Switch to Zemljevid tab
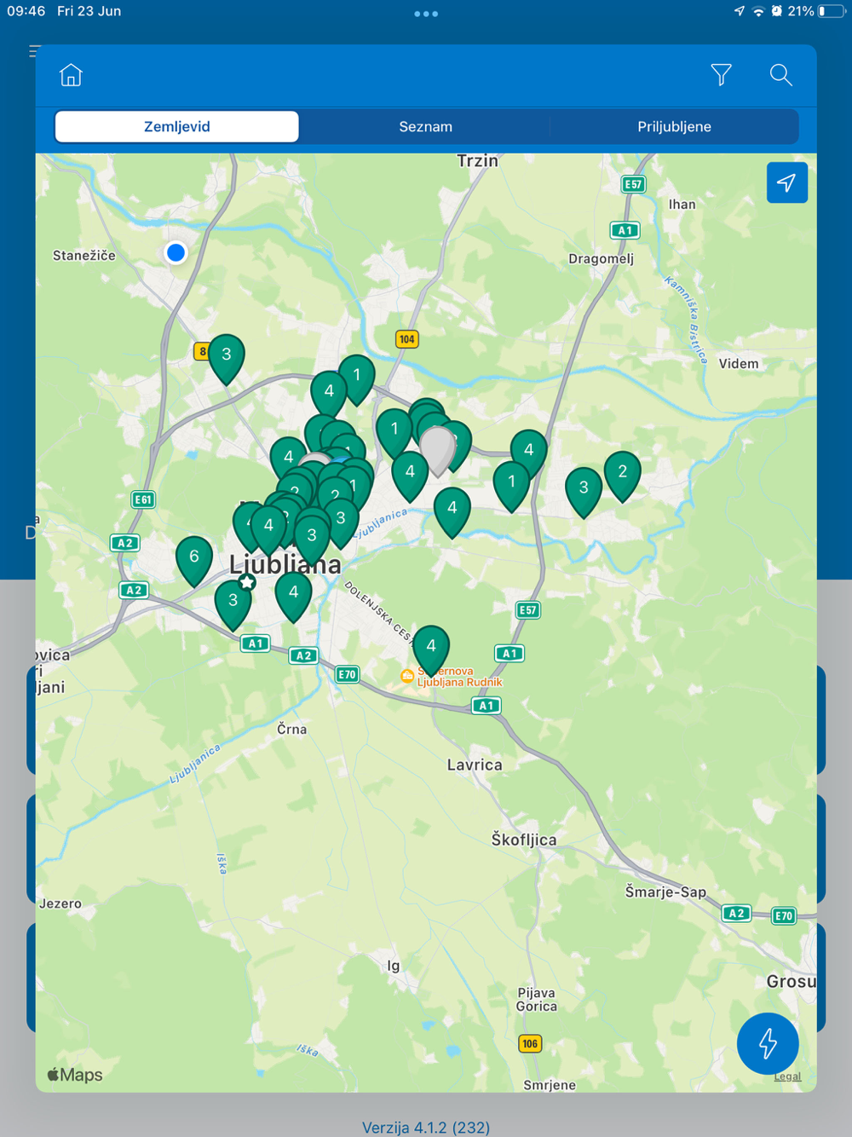The image size is (852, 1137). pos(177,126)
